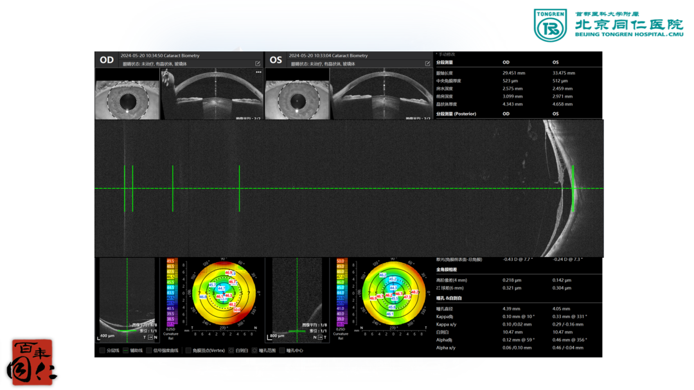Edit the OD eye status
The height and width of the screenshot is (390, 694).
pos(258,64)
